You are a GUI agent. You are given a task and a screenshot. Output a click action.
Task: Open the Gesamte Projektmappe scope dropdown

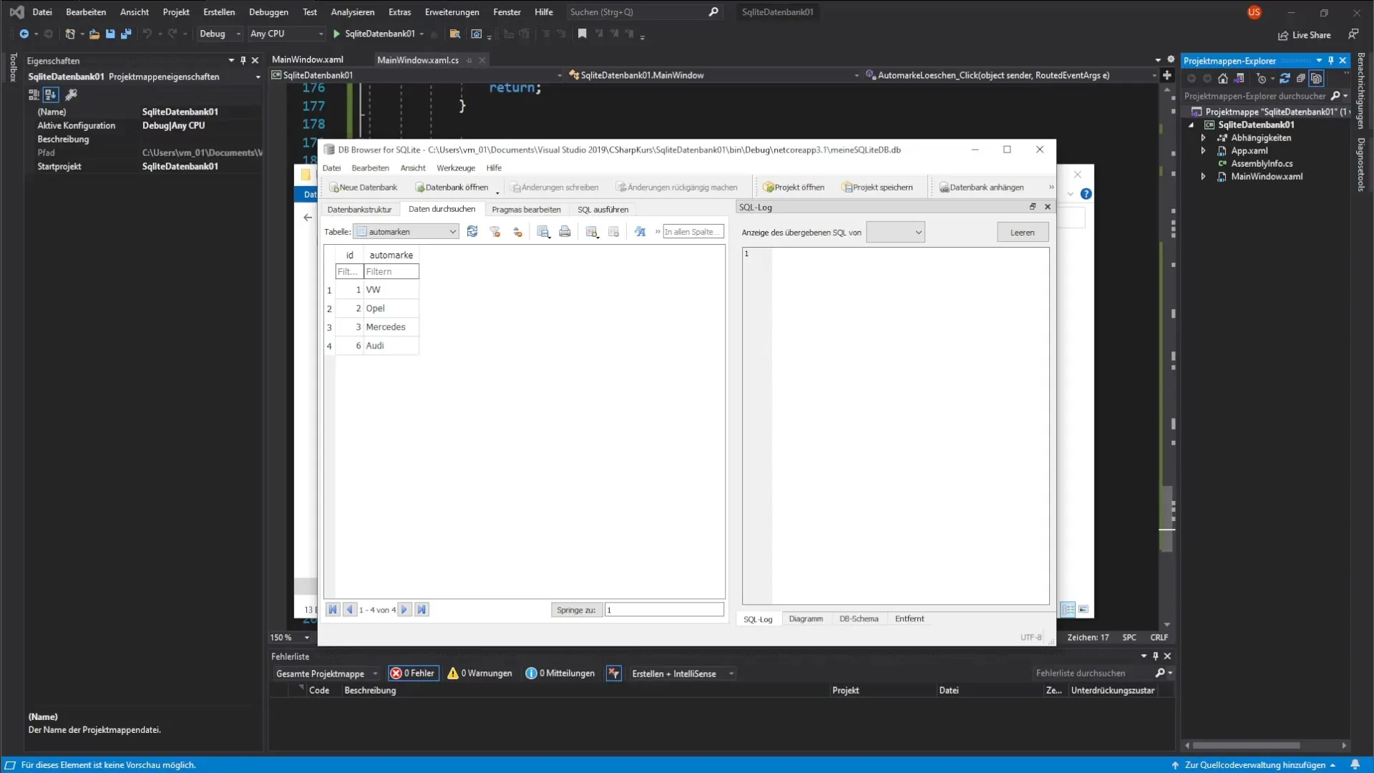[326, 674]
